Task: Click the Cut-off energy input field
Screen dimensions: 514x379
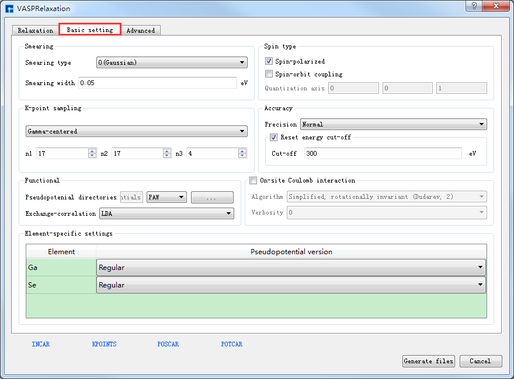Action: pyautogui.click(x=383, y=153)
